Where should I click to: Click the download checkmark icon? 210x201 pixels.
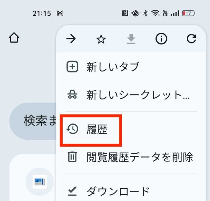click(72, 191)
